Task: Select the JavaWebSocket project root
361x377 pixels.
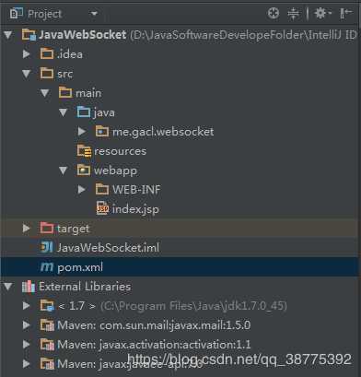Action: coord(83,35)
